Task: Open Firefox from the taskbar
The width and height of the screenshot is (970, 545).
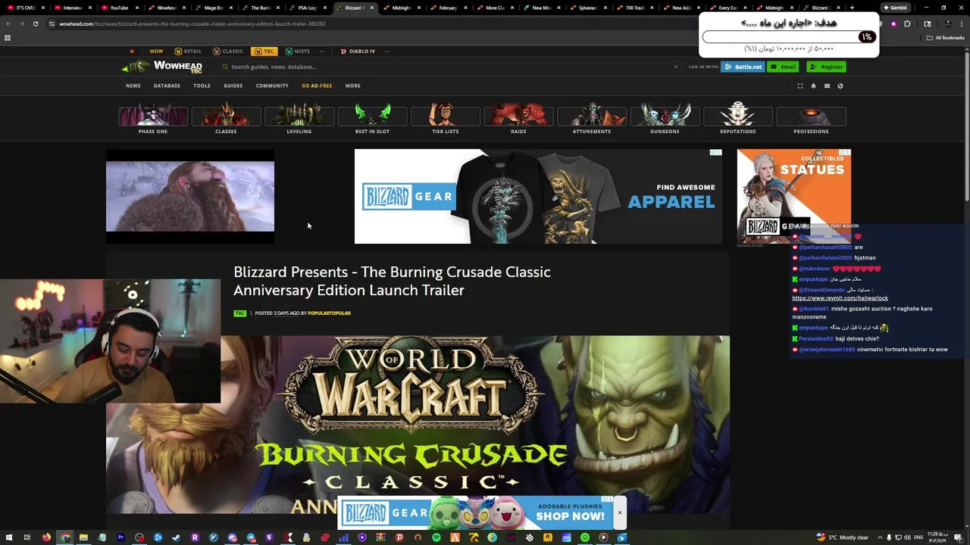Action: tap(46, 537)
